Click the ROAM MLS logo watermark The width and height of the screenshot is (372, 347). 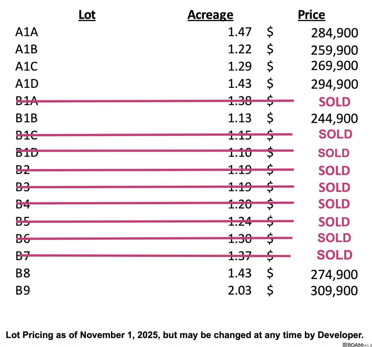(x=357, y=345)
